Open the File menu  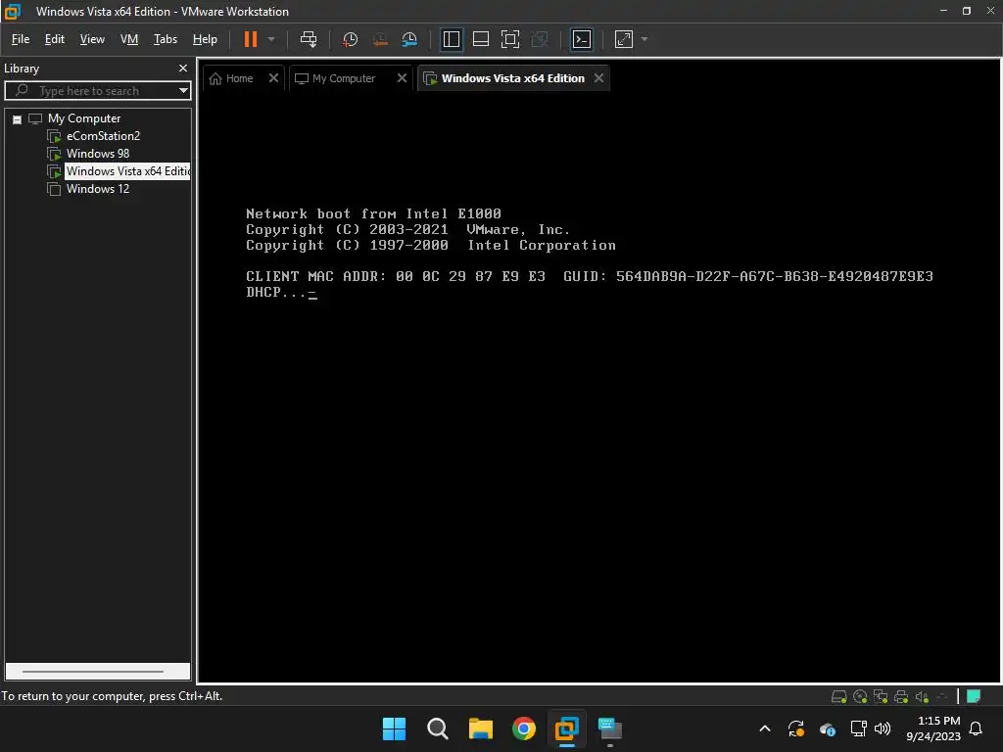coord(21,39)
